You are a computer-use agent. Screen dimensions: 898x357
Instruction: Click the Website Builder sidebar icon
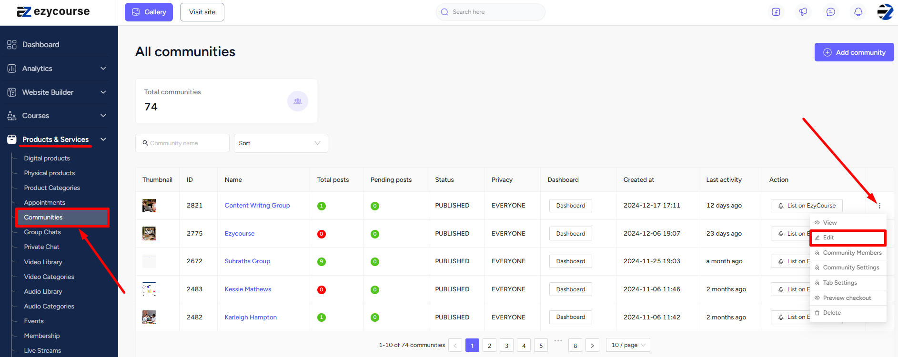coord(12,92)
